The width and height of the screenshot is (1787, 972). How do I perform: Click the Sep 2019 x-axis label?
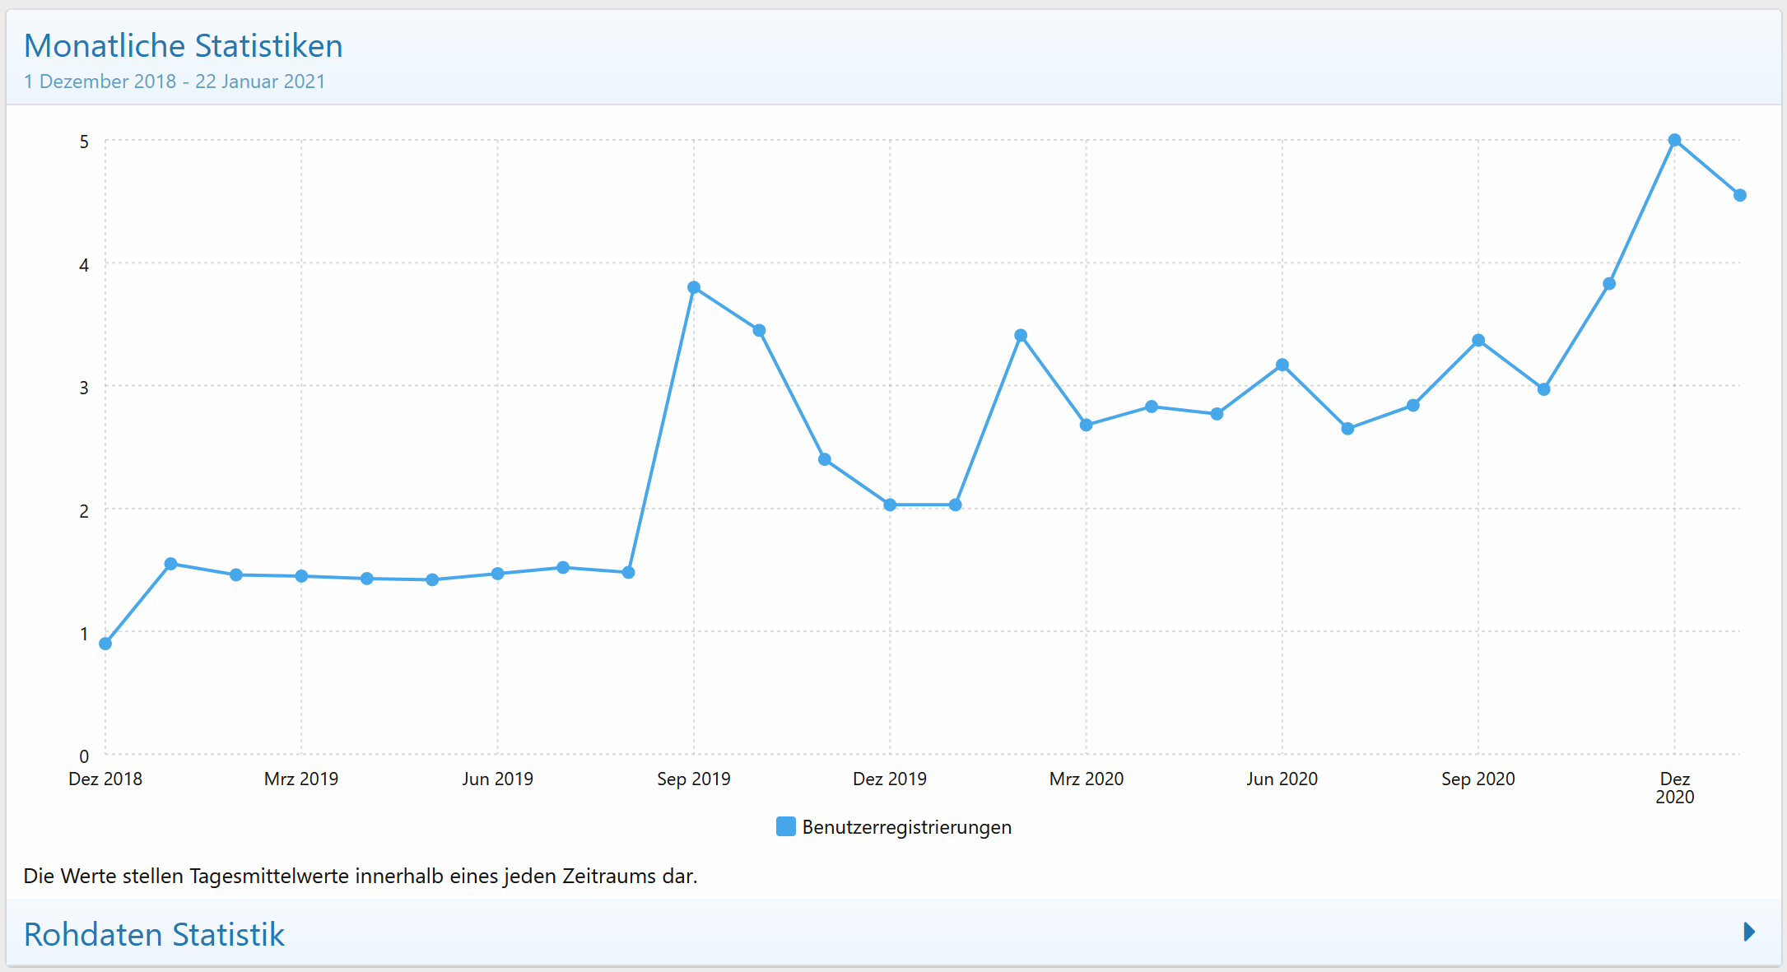(693, 779)
